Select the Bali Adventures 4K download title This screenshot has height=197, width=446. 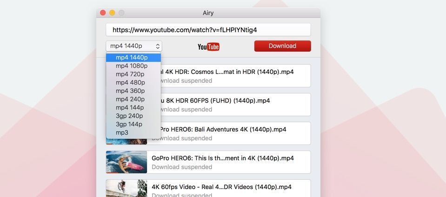(224, 129)
